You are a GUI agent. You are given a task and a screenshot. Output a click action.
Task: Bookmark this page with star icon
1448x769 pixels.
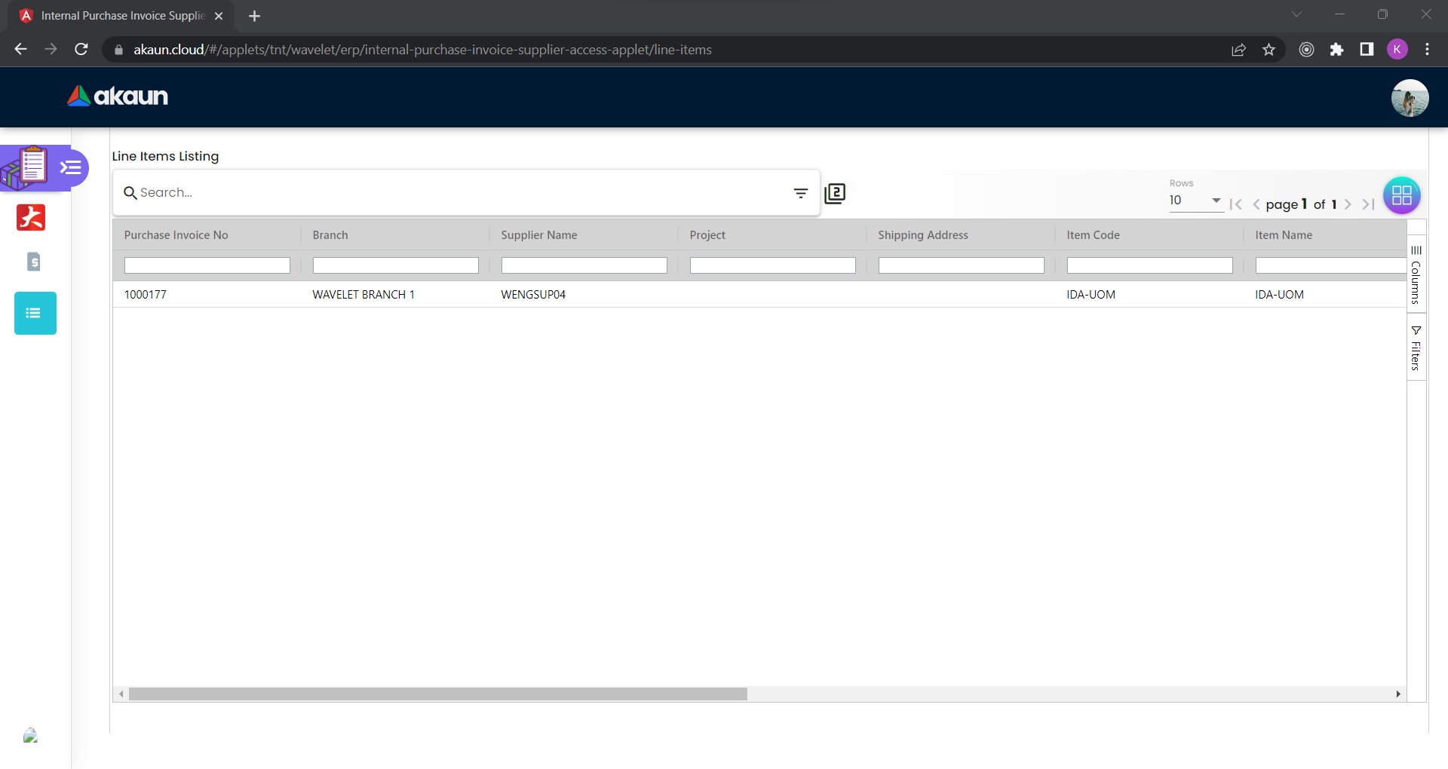coord(1269,50)
